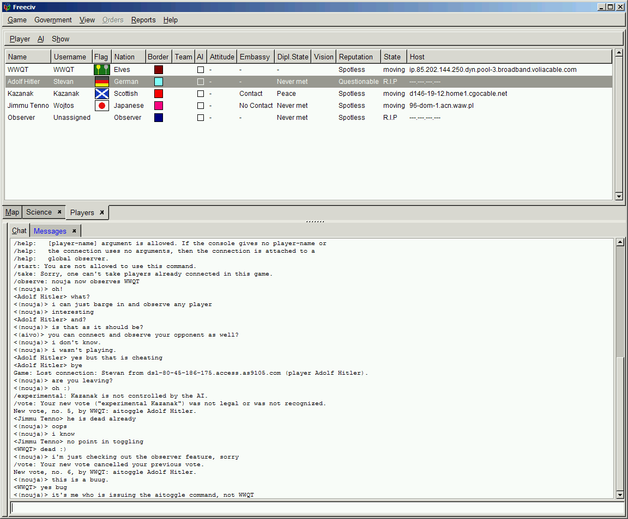Open the Game menu
This screenshot has height=519, width=628.
(x=17, y=20)
